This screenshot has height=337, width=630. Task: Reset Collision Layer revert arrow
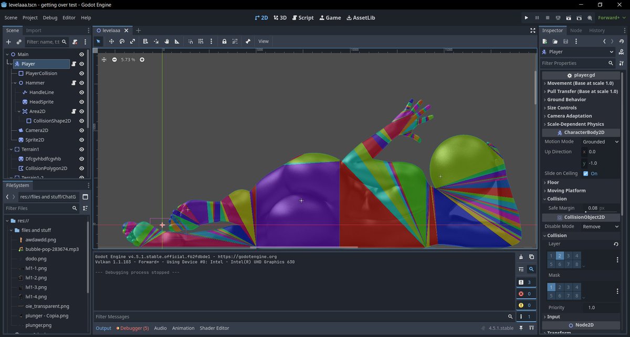[616, 244]
